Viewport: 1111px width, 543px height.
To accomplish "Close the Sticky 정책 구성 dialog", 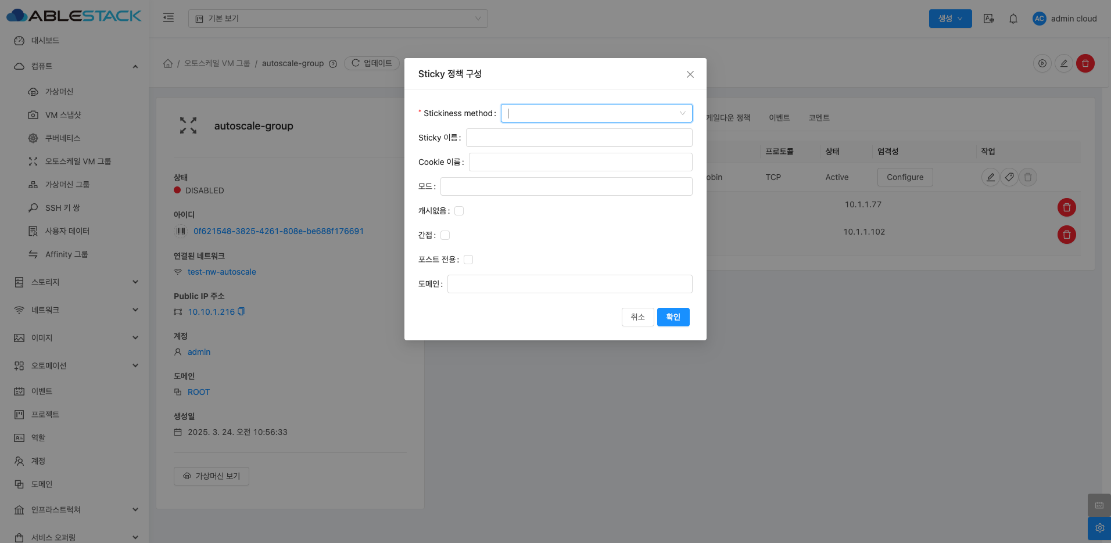I will click(x=690, y=74).
